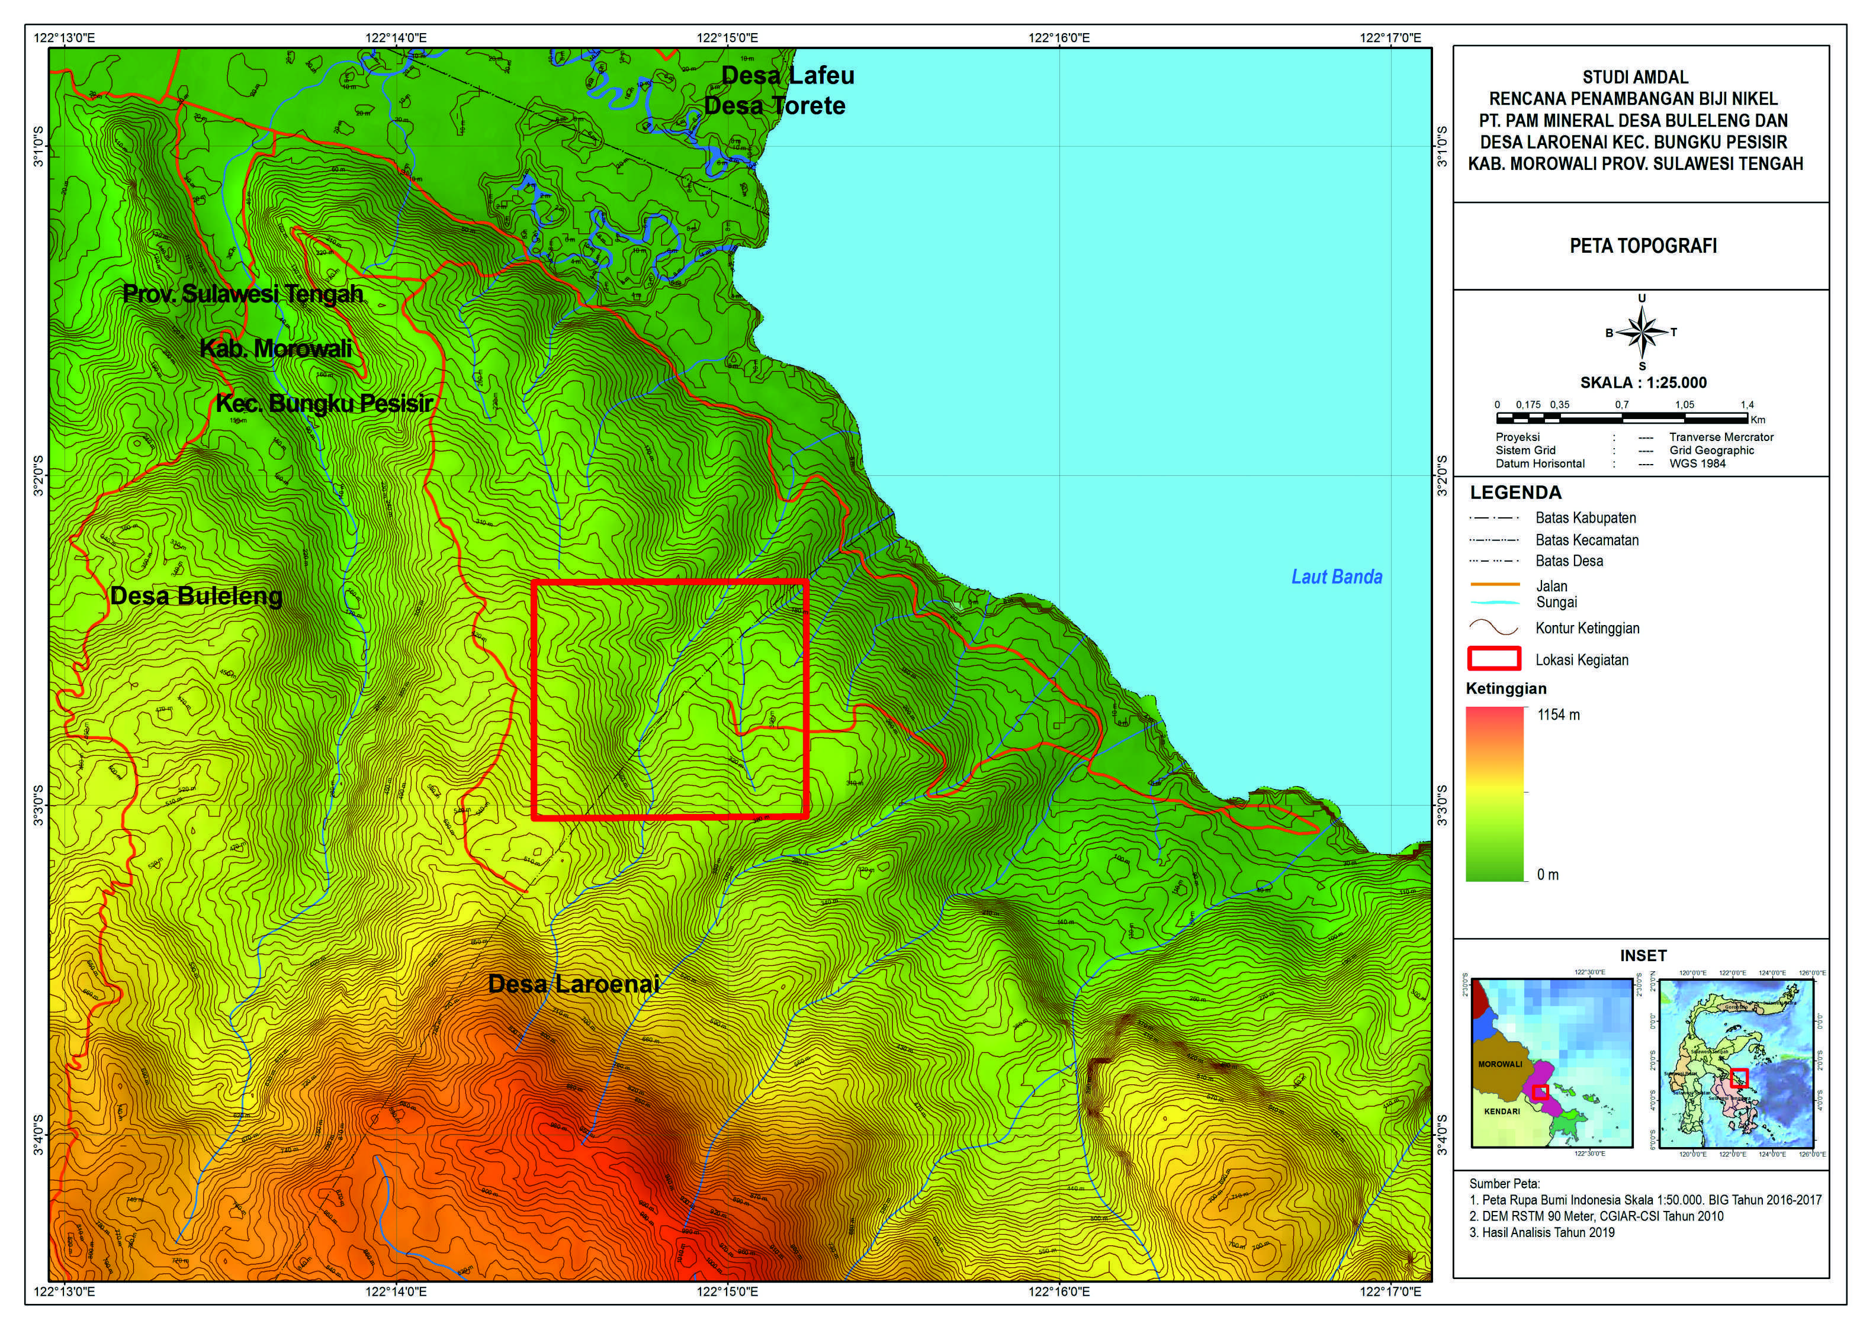
Task: Select the Morowali–Kendari regional inset map
Action: point(1551,1062)
